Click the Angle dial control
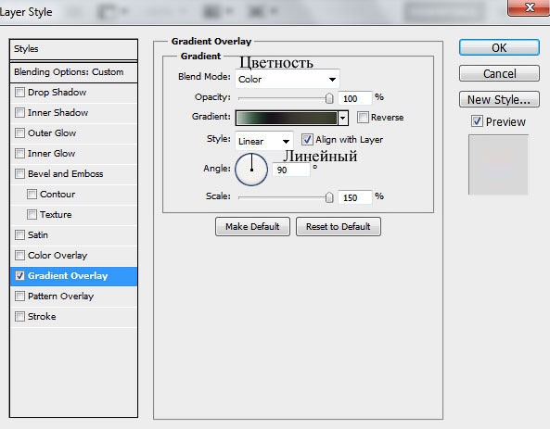The height and width of the screenshot is (429, 550). coord(251,170)
